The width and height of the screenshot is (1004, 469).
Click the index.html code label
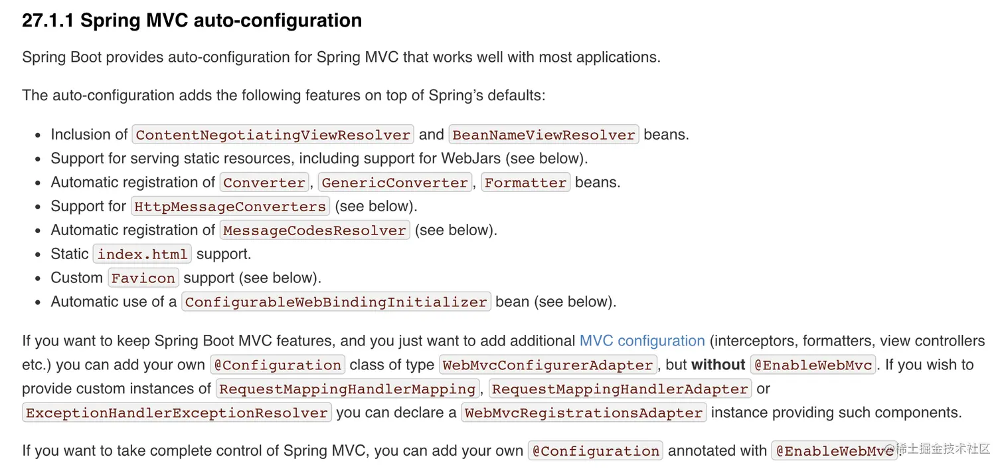143,254
